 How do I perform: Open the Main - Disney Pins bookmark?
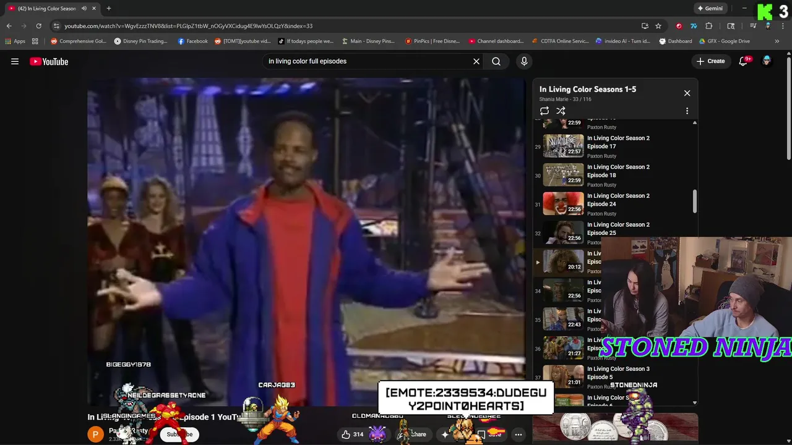tap(368, 41)
